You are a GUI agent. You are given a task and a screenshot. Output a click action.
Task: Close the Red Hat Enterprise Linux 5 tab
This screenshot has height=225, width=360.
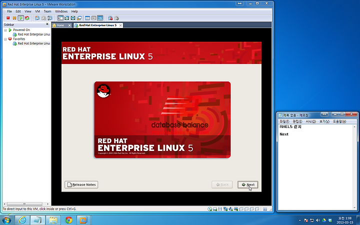pyautogui.click(x=120, y=25)
